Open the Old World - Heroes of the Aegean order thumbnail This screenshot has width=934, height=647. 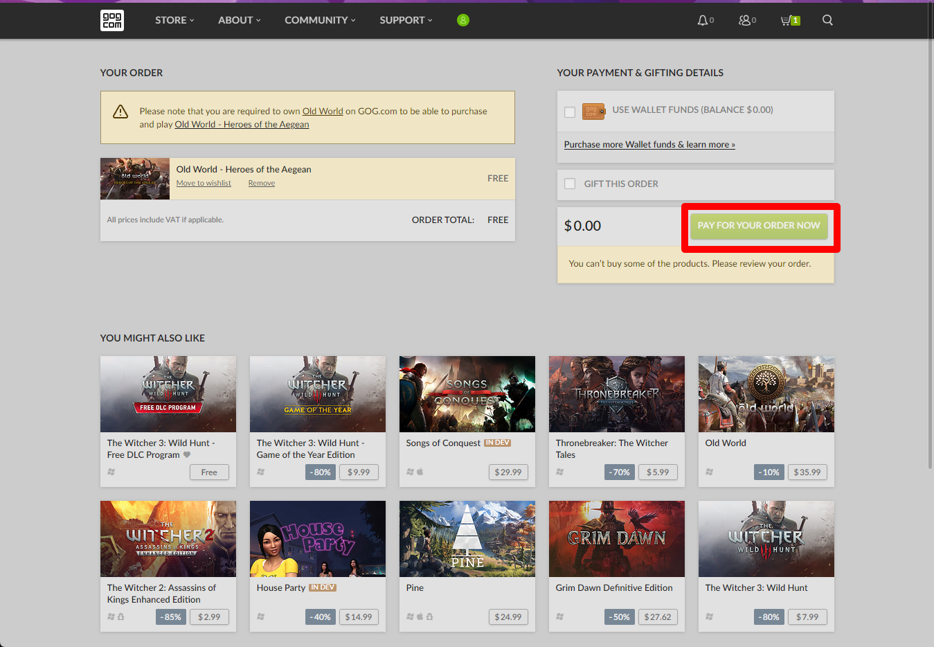[x=135, y=179]
